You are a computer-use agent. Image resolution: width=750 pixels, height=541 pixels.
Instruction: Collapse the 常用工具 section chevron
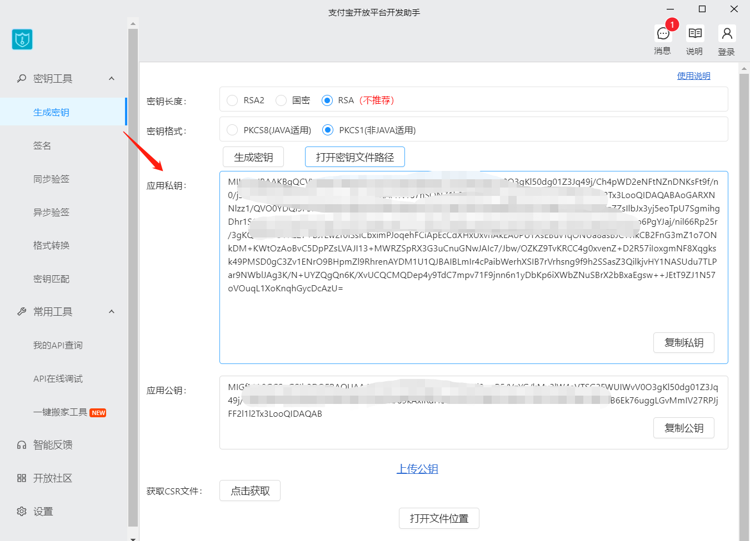coord(112,312)
